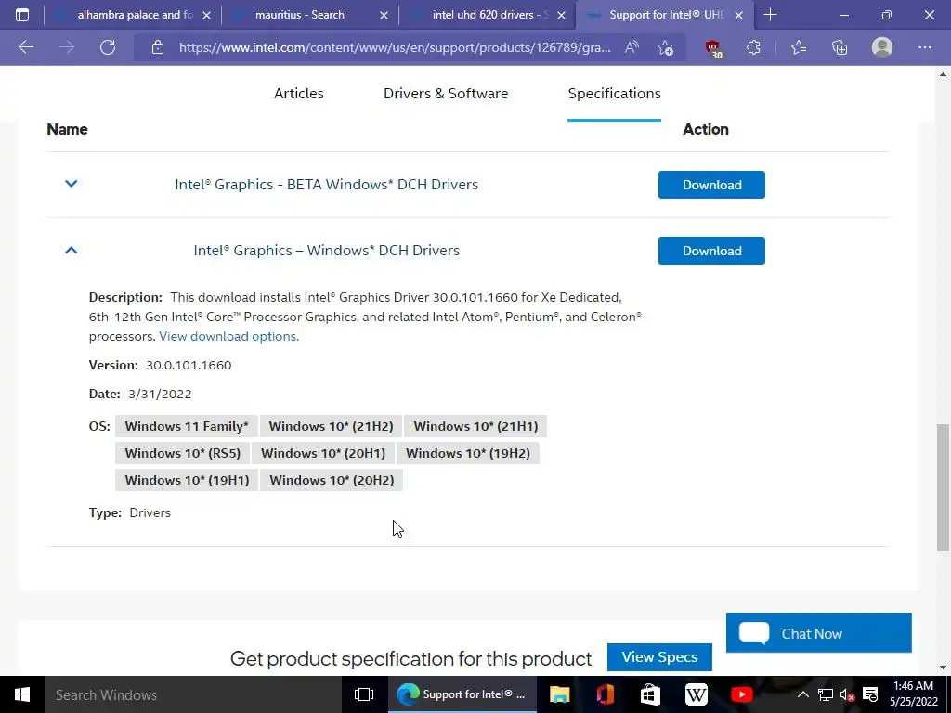Activate Read aloud in the address bar
The height and width of the screenshot is (713, 951).
point(632,47)
